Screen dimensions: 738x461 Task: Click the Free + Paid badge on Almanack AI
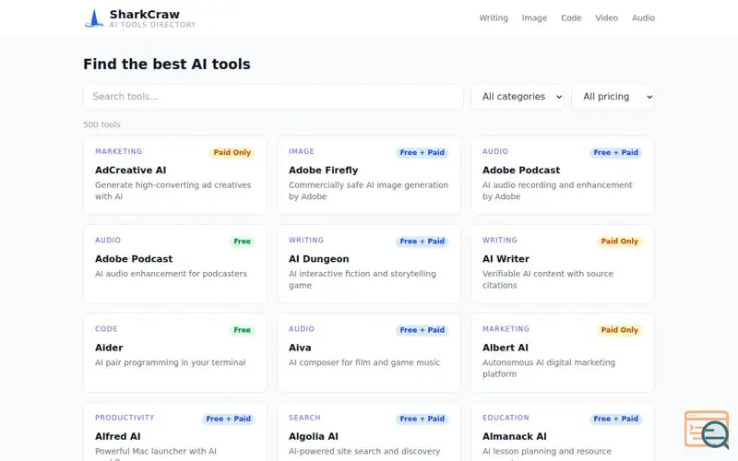616,419
